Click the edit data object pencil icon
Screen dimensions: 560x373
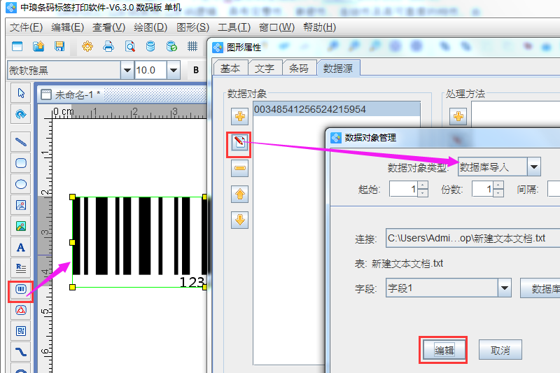pos(239,143)
